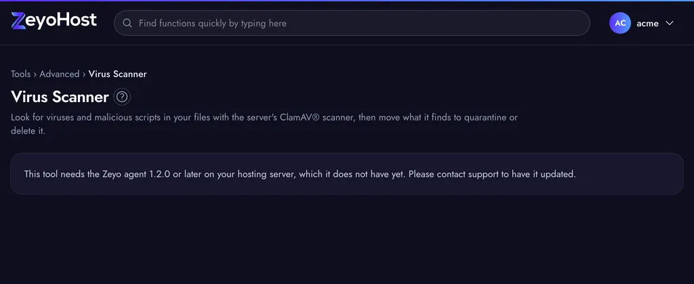Focus the Find functions quickly search field

352,23
